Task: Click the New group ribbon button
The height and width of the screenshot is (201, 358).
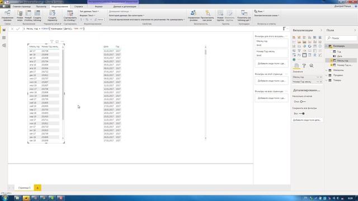Action: (x=220, y=16)
